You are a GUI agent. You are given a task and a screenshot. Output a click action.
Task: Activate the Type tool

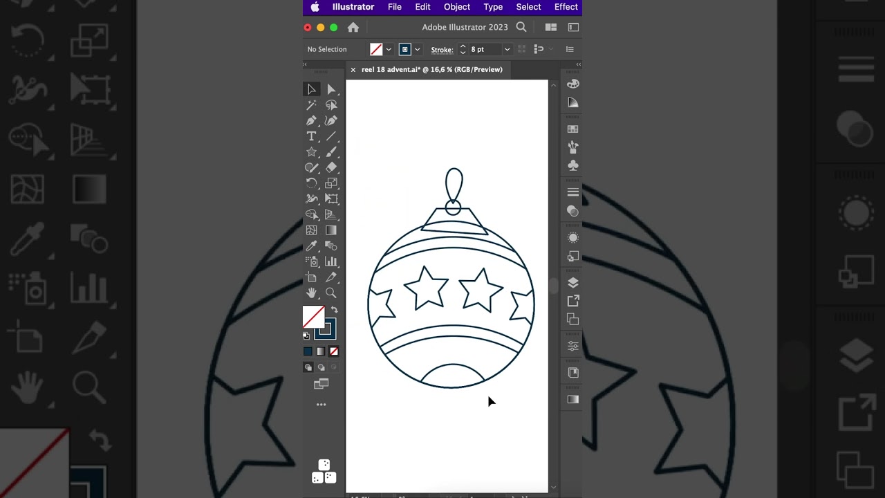click(x=312, y=136)
